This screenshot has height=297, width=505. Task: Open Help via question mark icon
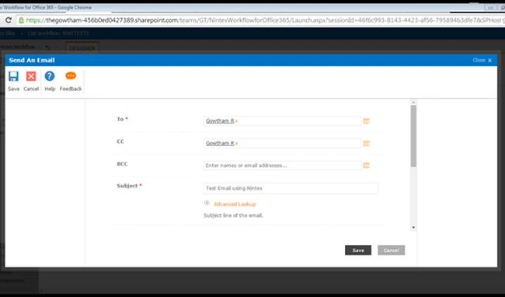pyautogui.click(x=50, y=76)
